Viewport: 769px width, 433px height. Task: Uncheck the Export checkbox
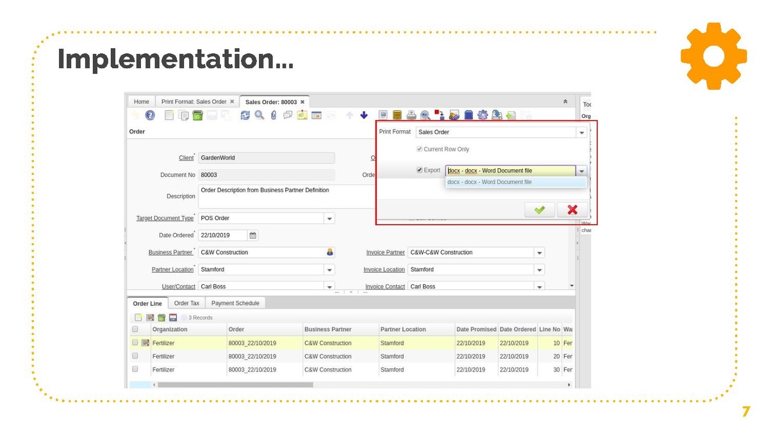420,170
